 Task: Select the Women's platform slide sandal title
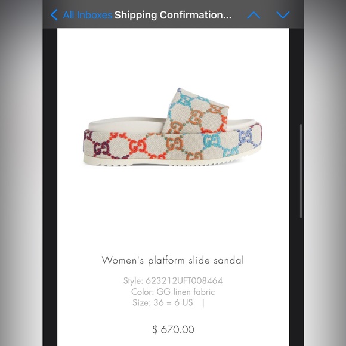173,260
